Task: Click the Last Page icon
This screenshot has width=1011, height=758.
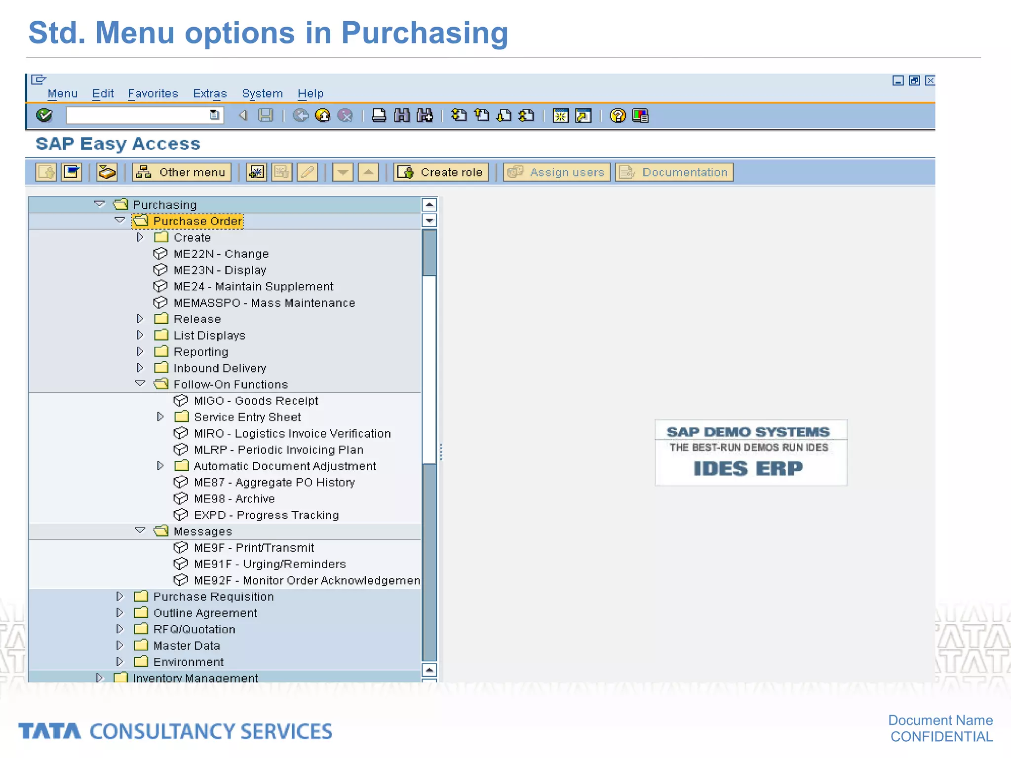Action: pyautogui.click(x=527, y=115)
